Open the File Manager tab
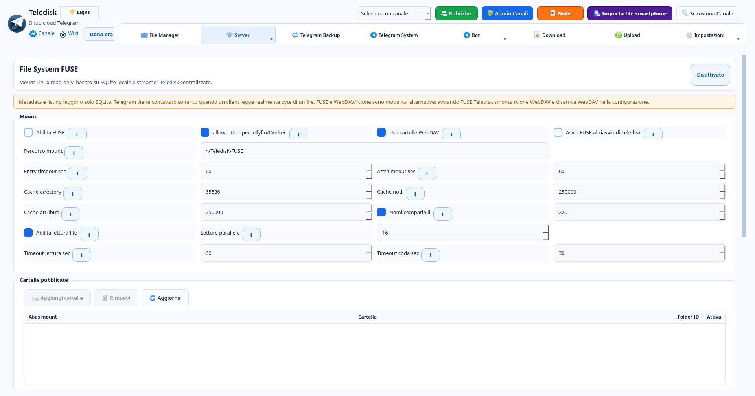 [x=160, y=35]
